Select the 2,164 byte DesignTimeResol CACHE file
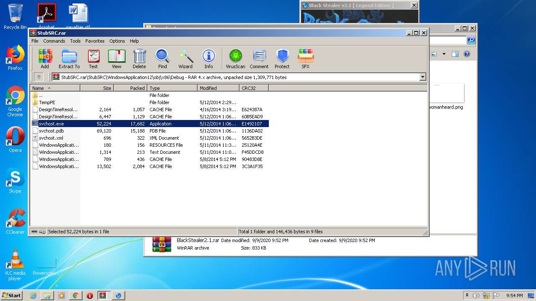Image resolution: width=536 pixels, height=301 pixels. pyautogui.click(x=150, y=110)
